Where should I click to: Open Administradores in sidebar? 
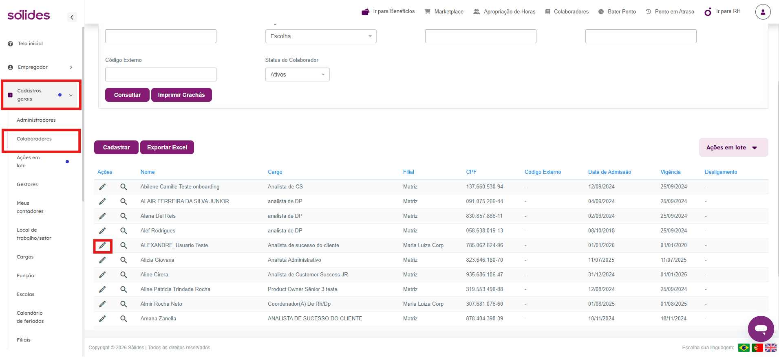click(36, 120)
